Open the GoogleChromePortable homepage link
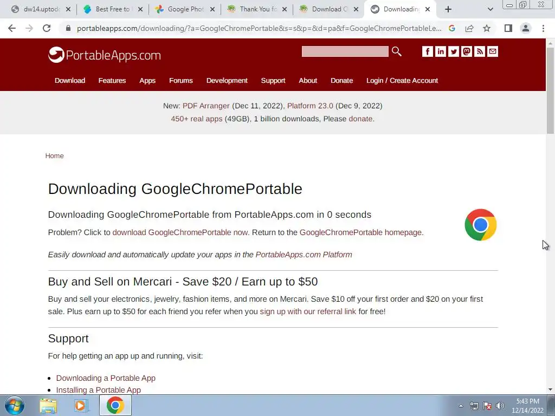This screenshot has height=416, width=555. [360, 232]
